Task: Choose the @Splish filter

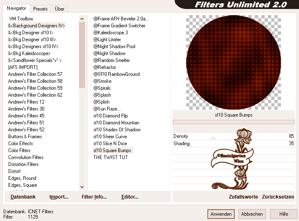Action: point(101,102)
